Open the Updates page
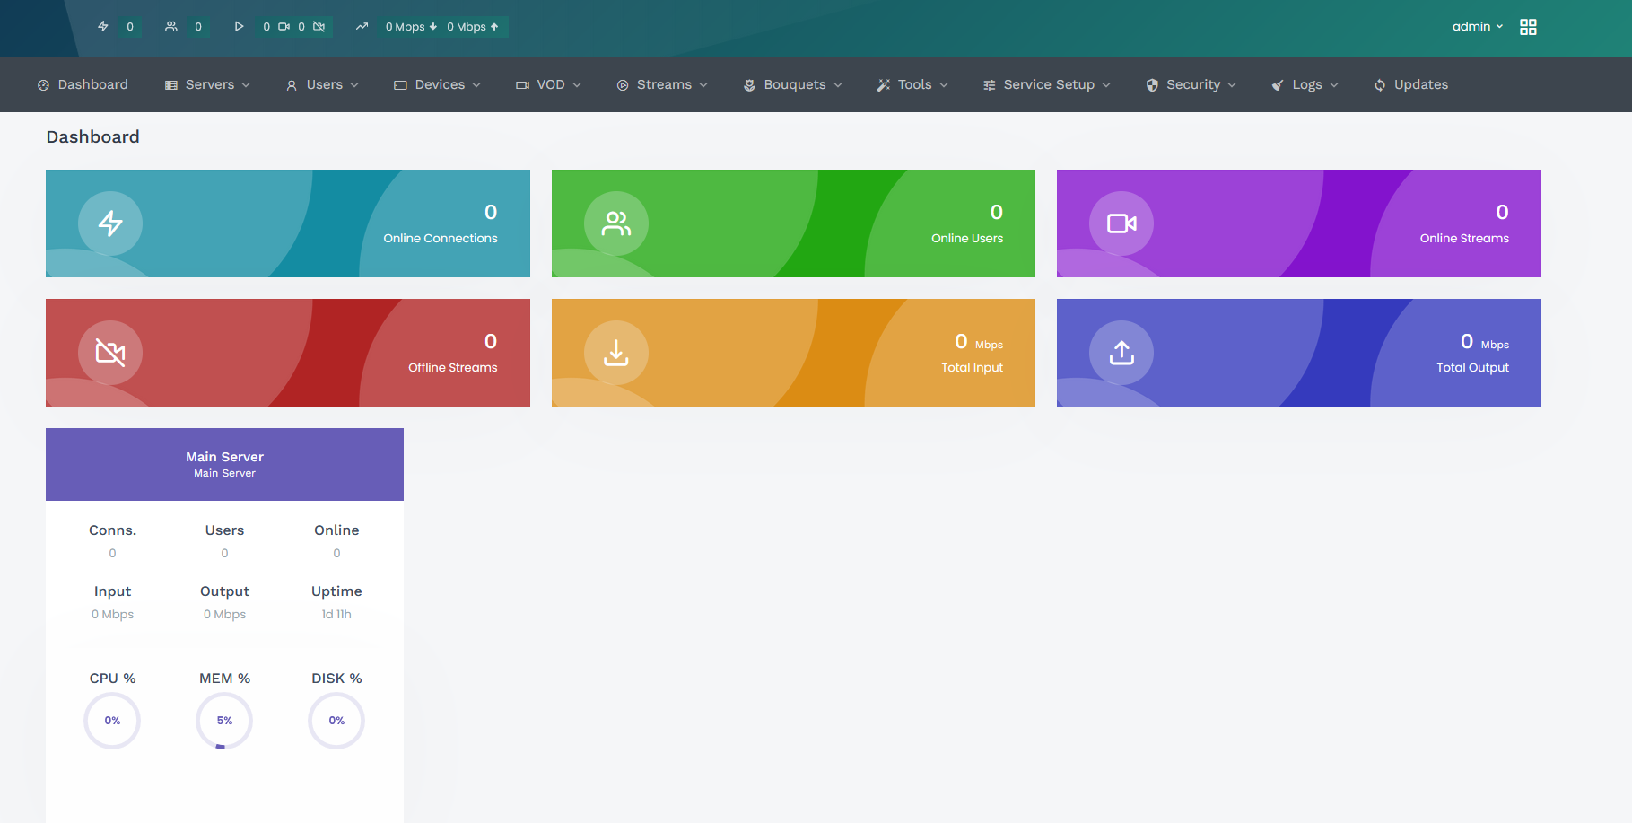This screenshot has height=823, width=1632. [x=1411, y=84]
